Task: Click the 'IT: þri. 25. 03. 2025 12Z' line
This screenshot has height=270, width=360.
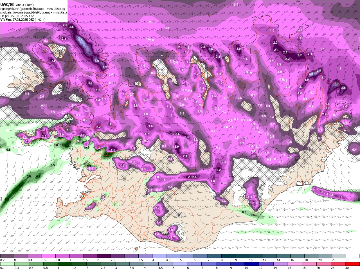Action: (x=17, y=16)
